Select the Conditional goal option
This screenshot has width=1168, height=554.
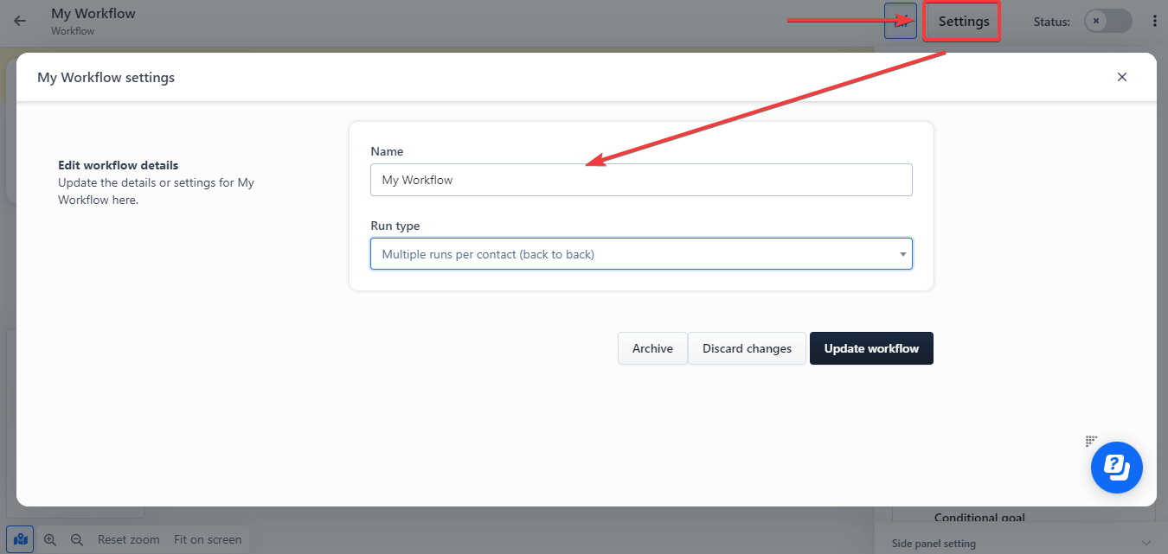click(x=980, y=517)
